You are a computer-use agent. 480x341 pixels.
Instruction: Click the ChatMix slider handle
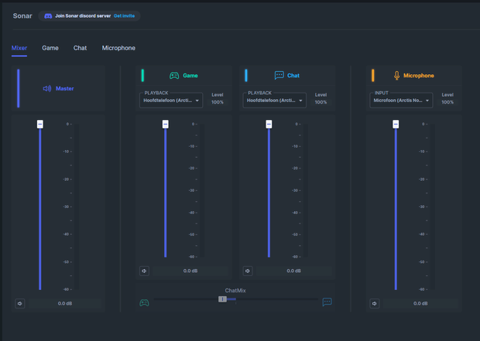point(222,299)
